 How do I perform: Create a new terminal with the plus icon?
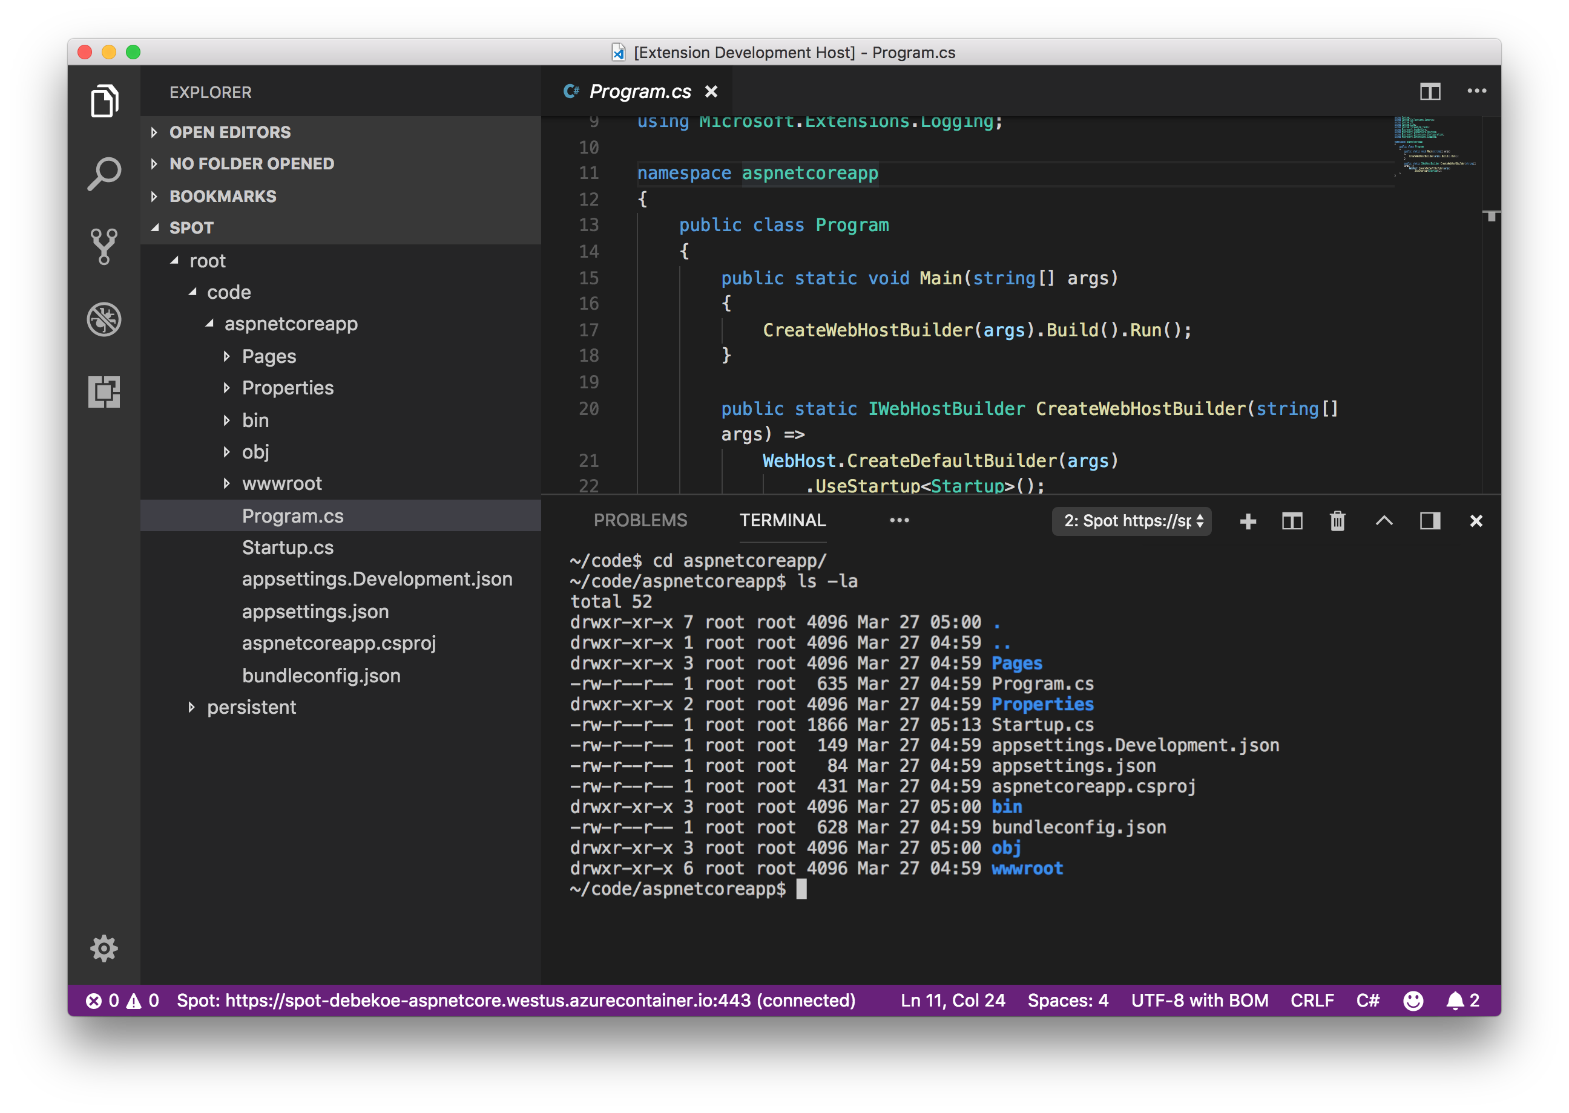[1248, 521]
